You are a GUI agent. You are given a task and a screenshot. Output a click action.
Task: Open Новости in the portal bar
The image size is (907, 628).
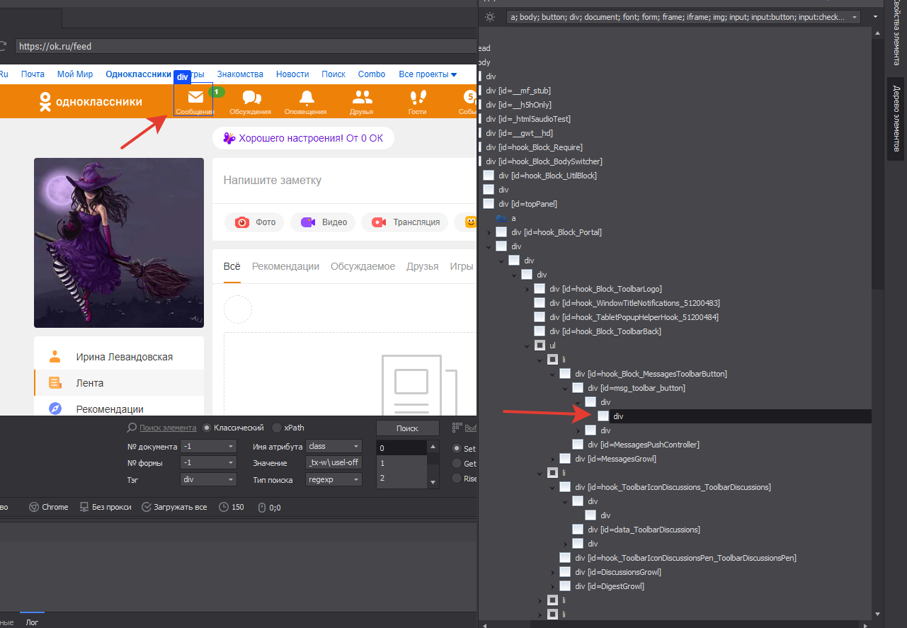[x=292, y=74]
